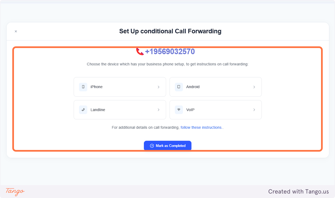
Task: Select the VoIP wifi icon
Action: [179, 110]
